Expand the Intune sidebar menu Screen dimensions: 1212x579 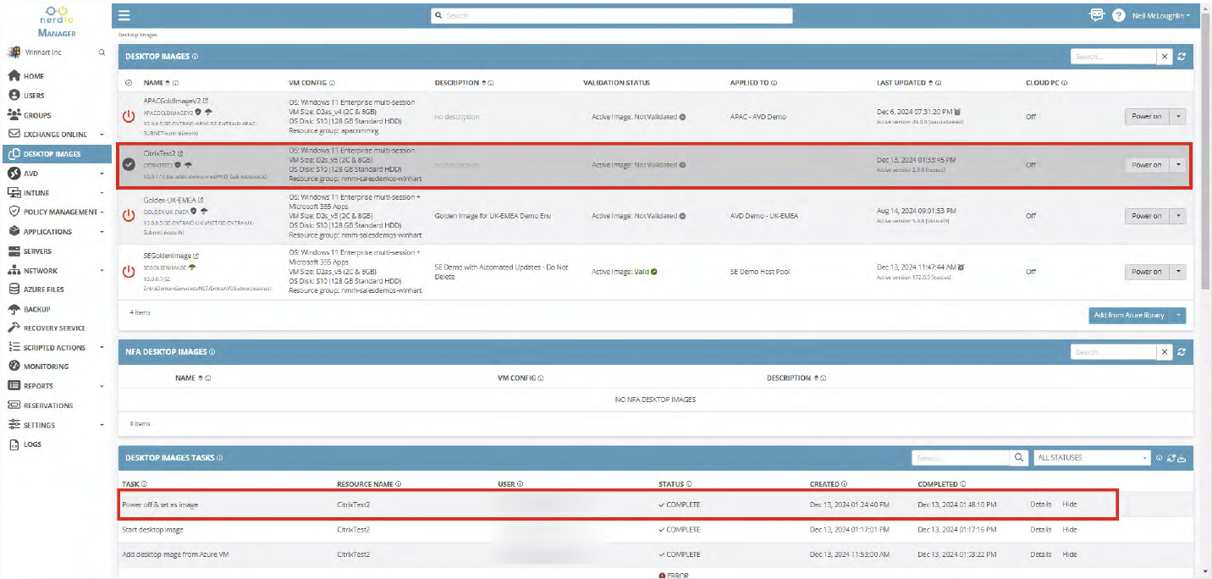[102, 193]
